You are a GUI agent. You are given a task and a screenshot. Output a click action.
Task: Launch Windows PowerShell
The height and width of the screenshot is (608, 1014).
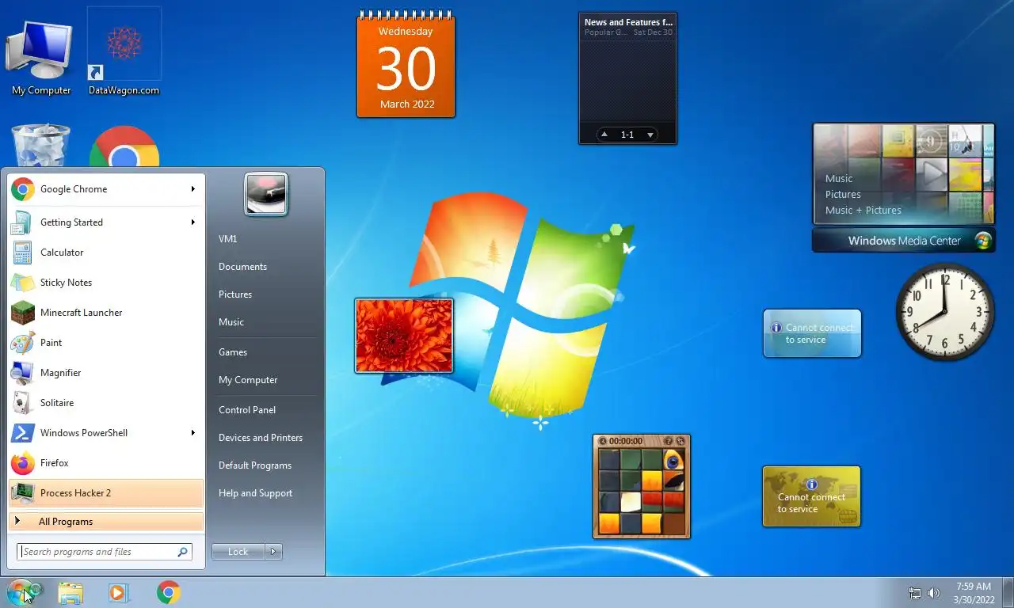pos(106,433)
